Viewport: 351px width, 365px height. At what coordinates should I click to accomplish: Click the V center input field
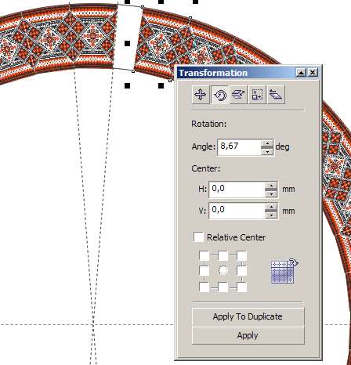click(x=237, y=211)
